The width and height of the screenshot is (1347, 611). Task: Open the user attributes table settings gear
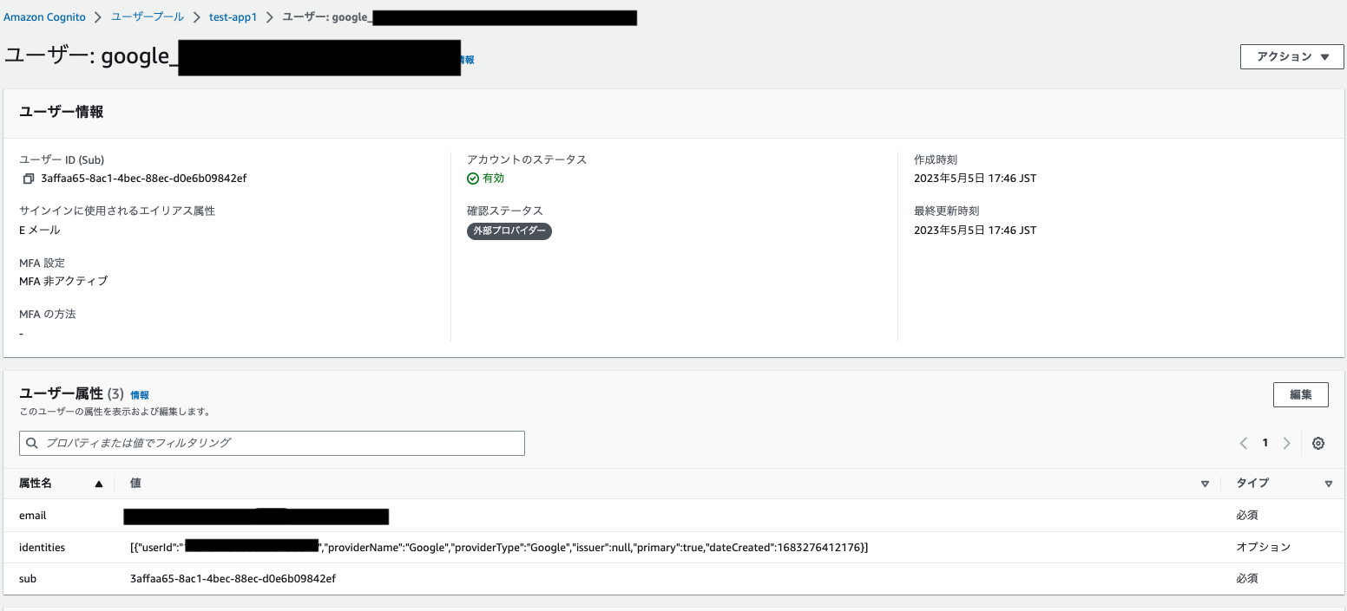coord(1318,443)
